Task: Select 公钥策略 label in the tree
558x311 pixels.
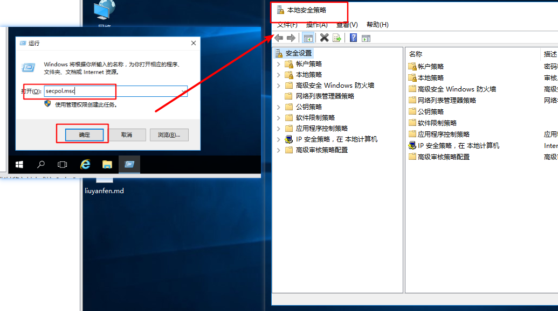Action: (309, 107)
